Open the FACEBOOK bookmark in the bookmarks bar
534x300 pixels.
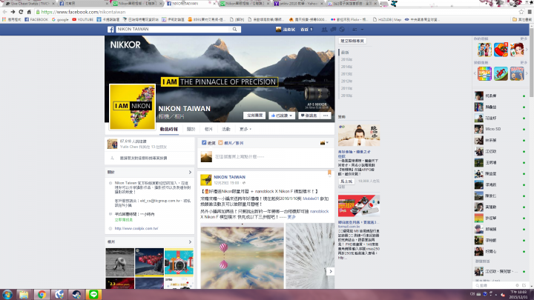(36, 20)
